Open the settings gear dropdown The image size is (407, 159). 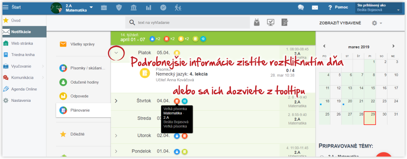coord(377,23)
